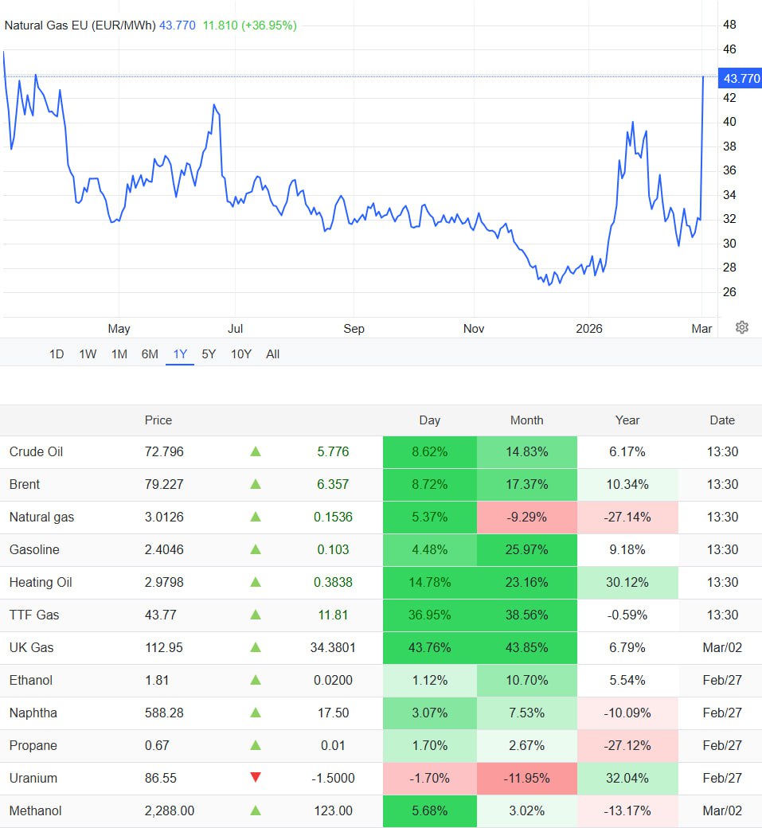This screenshot has width=762, height=828.
Task: Click Uranium change value -1.5000
Action: 333,779
